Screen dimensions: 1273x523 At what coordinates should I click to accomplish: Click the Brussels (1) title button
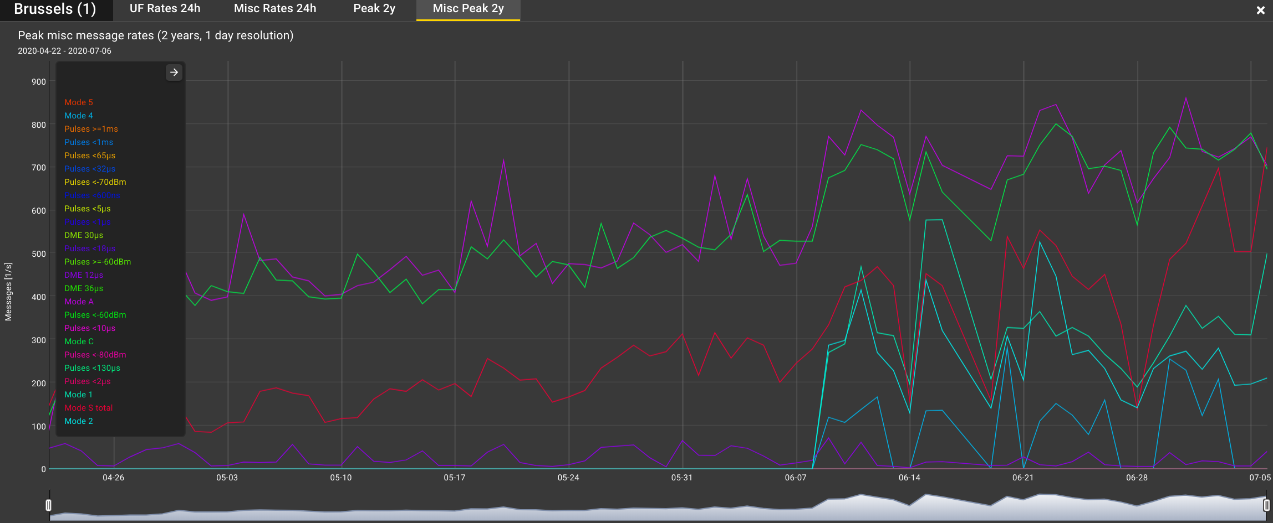click(x=56, y=8)
